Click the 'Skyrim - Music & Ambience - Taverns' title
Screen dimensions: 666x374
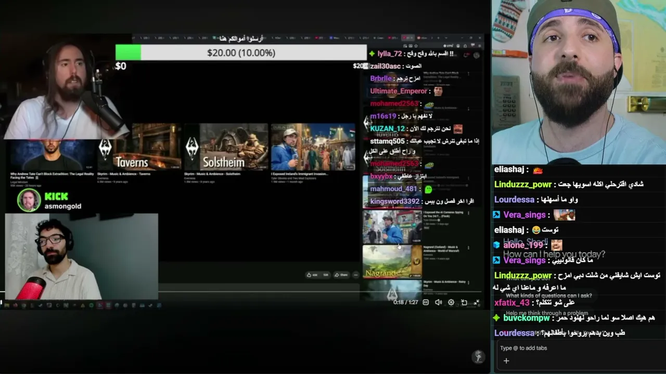click(x=125, y=175)
